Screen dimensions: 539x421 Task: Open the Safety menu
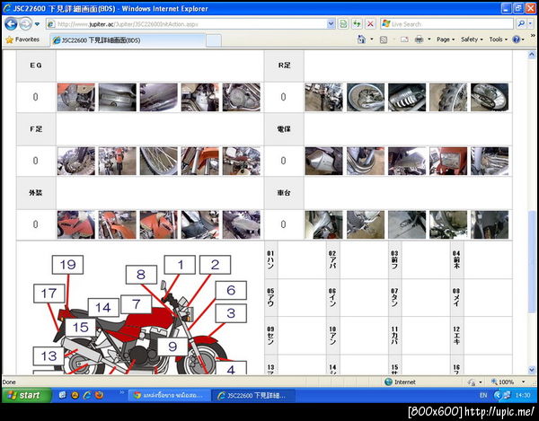472,39
